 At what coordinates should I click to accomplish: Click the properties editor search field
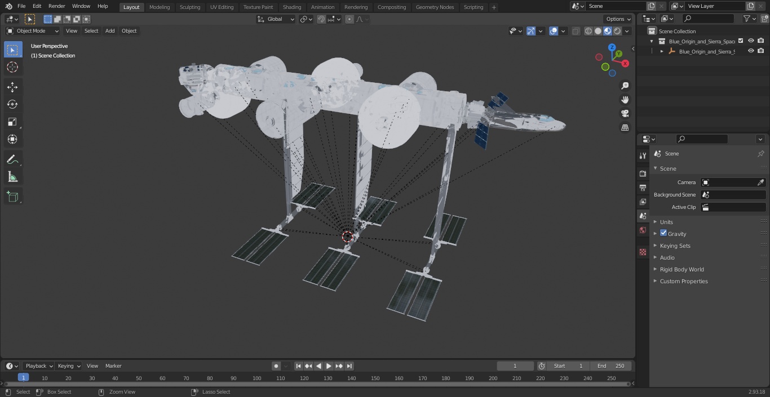point(702,139)
